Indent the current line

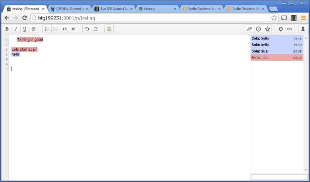[x=65, y=29]
